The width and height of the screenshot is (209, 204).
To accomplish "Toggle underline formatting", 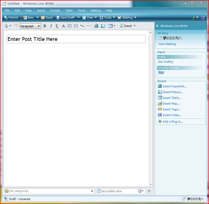I will tap(57, 26).
